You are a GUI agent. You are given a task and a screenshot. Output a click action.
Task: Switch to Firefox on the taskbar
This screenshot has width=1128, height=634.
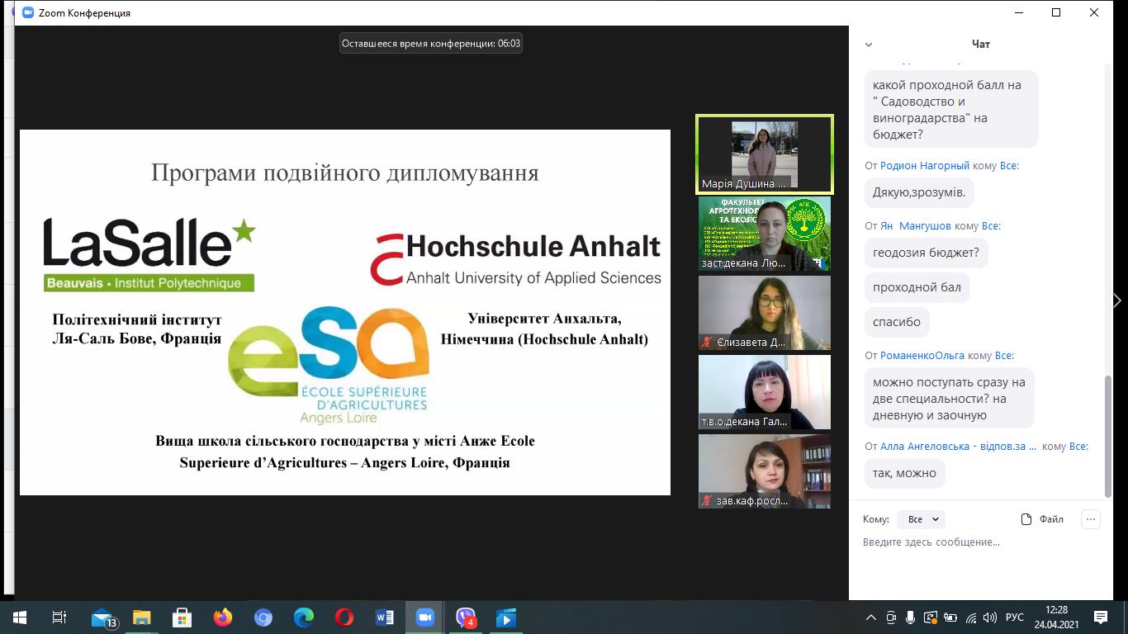click(223, 617)
